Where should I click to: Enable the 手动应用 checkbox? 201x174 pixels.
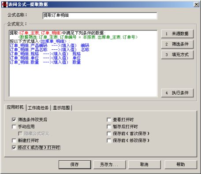pyautogui.click(x=14, y=127)
